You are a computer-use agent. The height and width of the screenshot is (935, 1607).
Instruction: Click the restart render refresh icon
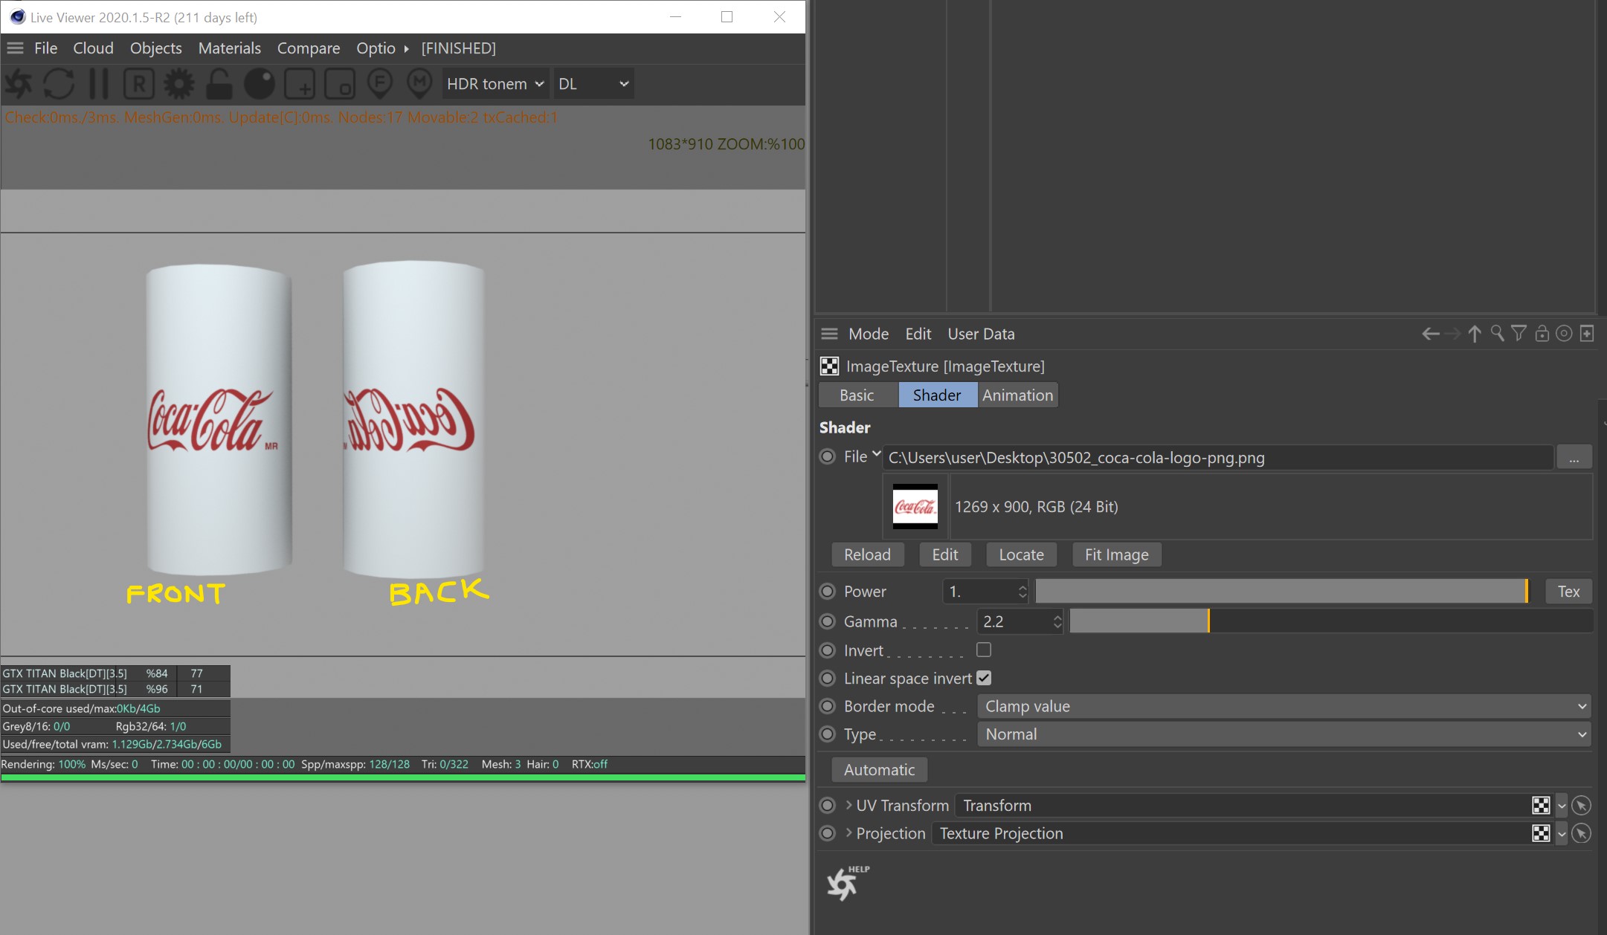(x=59, y=84)
